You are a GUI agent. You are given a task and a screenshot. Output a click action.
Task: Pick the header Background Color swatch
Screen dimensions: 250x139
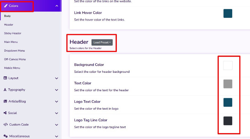(228, 65)
